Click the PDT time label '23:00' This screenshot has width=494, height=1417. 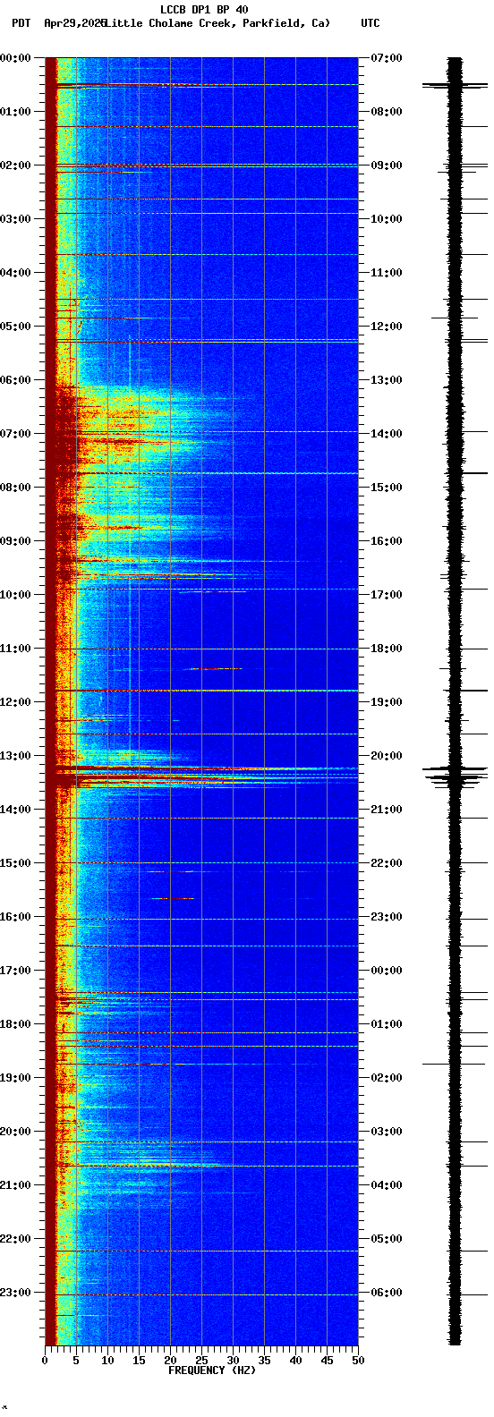tap(15, 1293)
